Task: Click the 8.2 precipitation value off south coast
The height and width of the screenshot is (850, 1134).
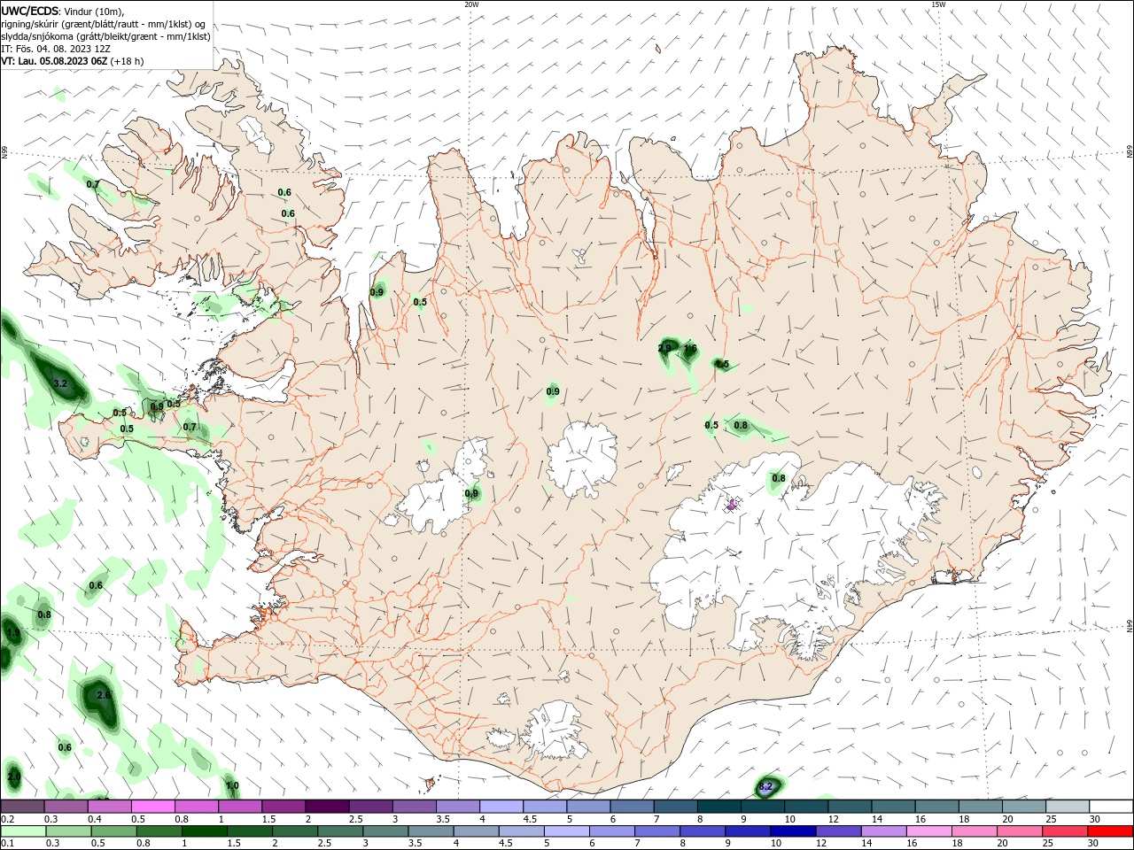Action: [x=766, y=786]
